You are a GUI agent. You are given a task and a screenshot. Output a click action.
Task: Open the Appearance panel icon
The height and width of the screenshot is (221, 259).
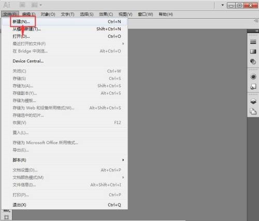(253, 76)
